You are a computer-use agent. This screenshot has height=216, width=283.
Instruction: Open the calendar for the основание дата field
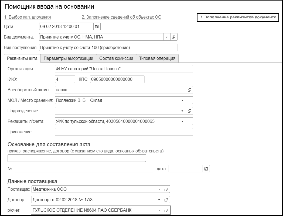206,169
